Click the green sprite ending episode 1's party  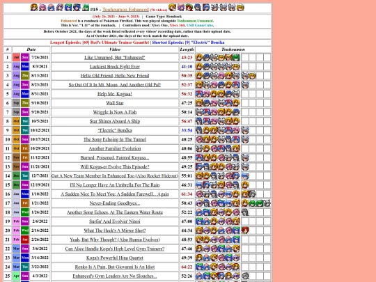[x=236, y=58]
